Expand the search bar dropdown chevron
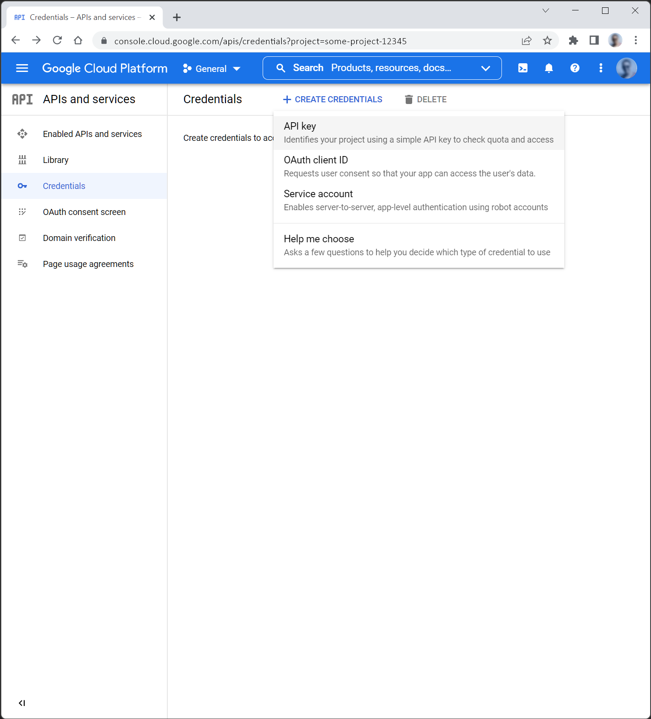 [x=485, y=68]
